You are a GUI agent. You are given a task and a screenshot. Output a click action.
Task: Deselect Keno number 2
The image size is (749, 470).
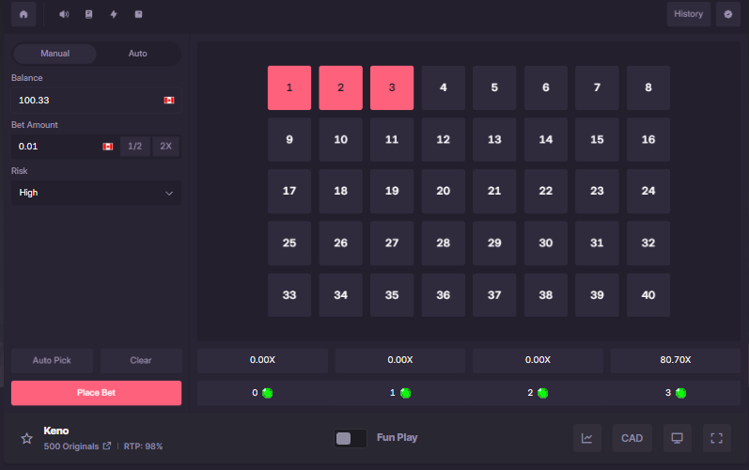pos(340,87)
